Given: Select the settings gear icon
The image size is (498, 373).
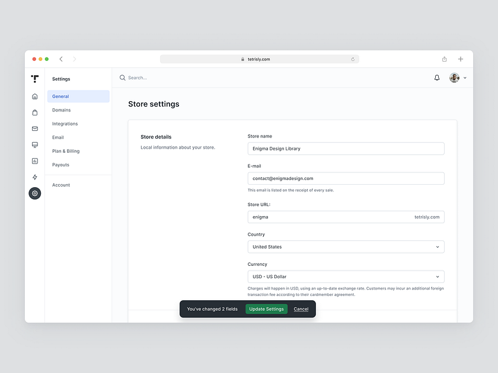Looking at the screenshot, I should tap(35, 193).
